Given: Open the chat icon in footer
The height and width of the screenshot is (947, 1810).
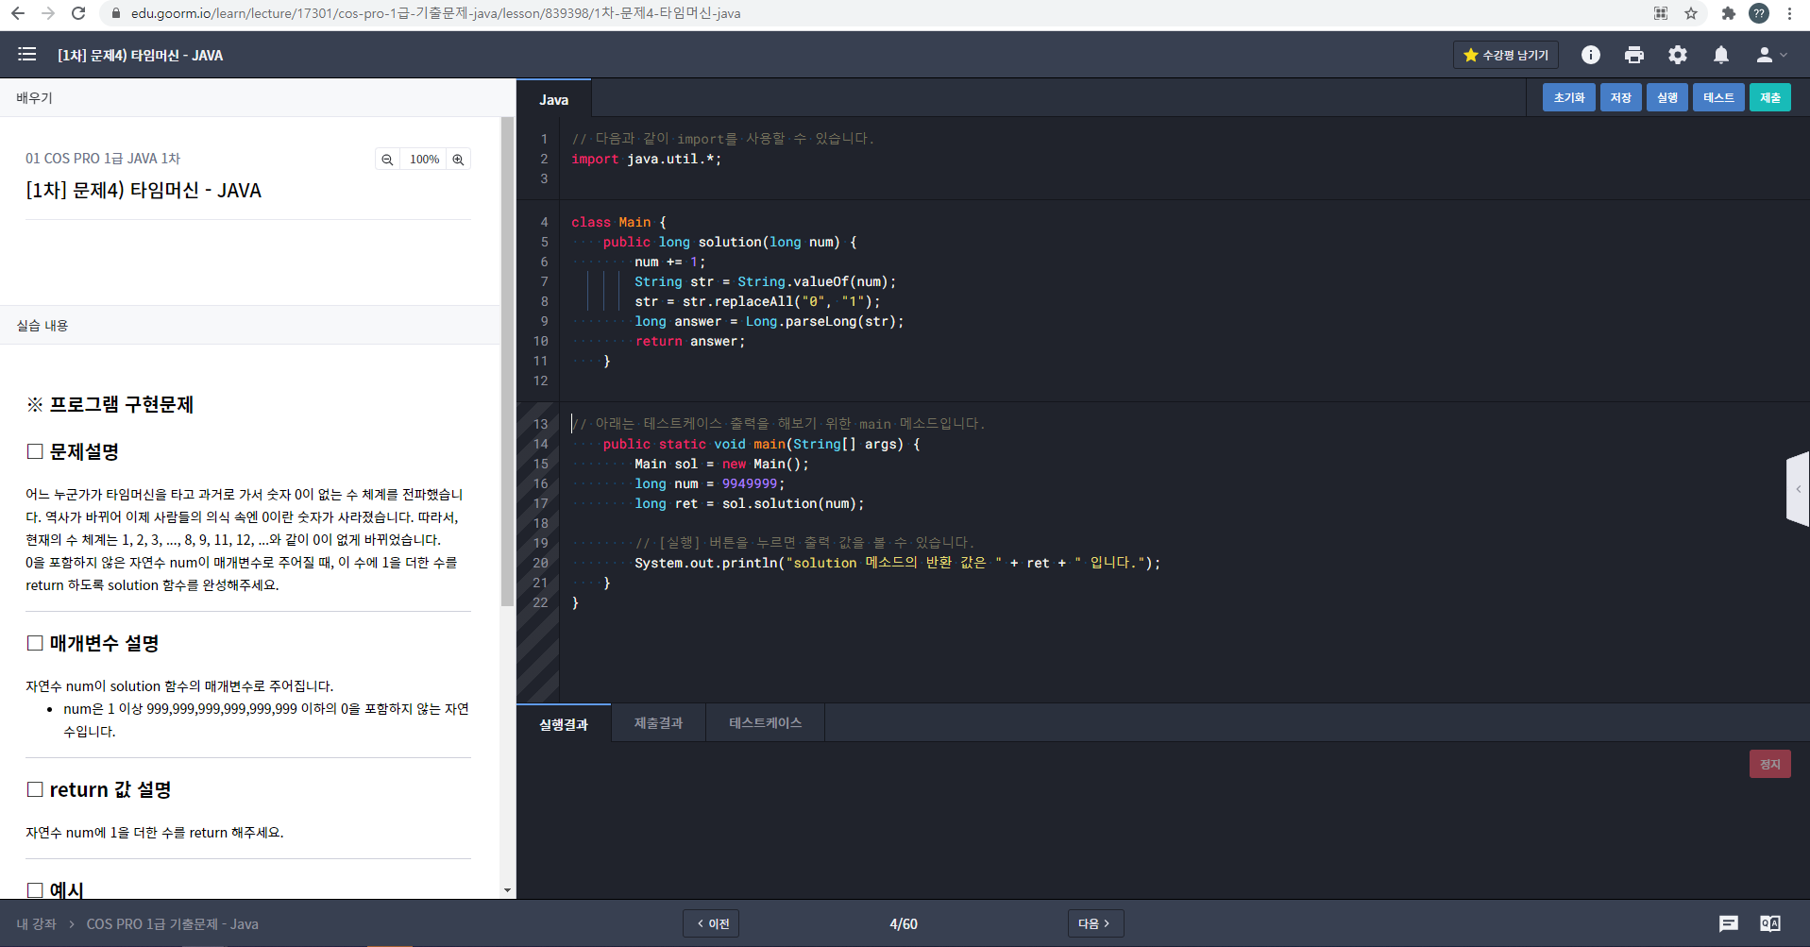Looking at the screenshot, I should tap(1729, 923).
